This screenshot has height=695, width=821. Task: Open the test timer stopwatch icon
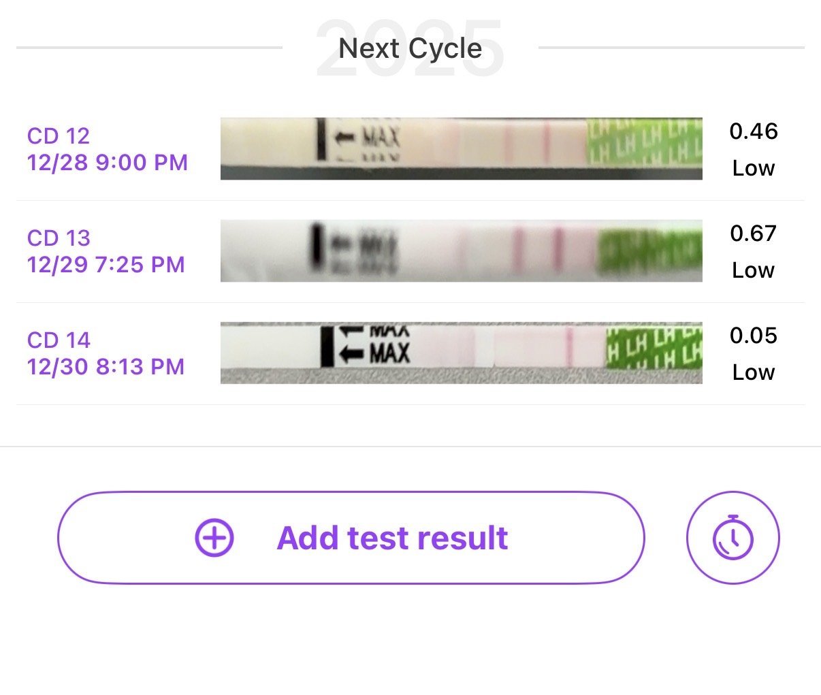tap(733, 538)
